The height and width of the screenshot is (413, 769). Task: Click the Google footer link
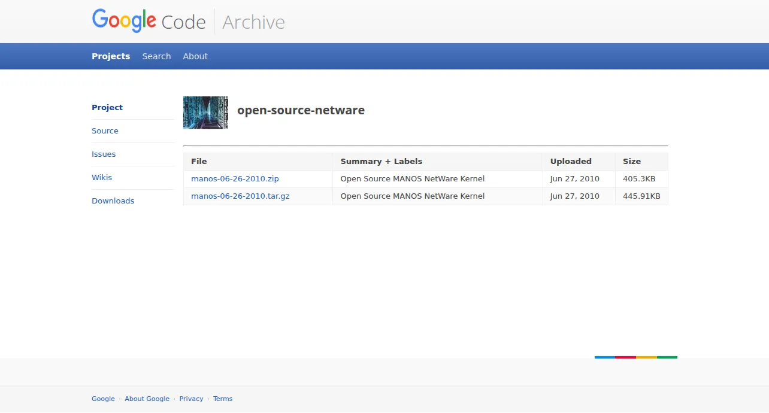pos(103,399)
